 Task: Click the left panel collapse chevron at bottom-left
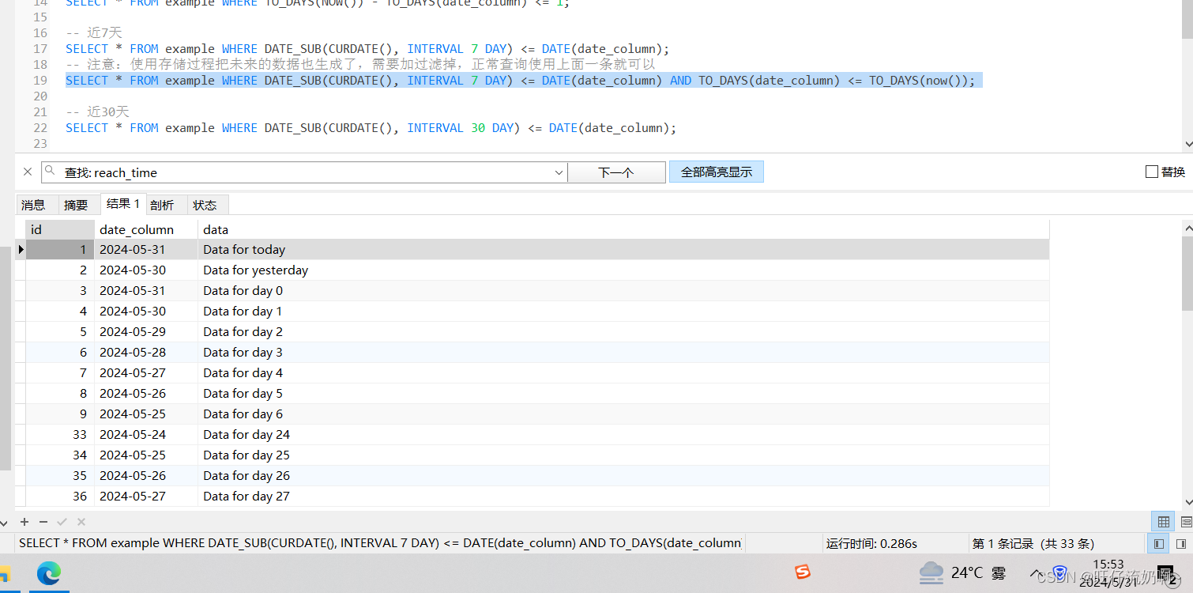(x=6, y=522)
